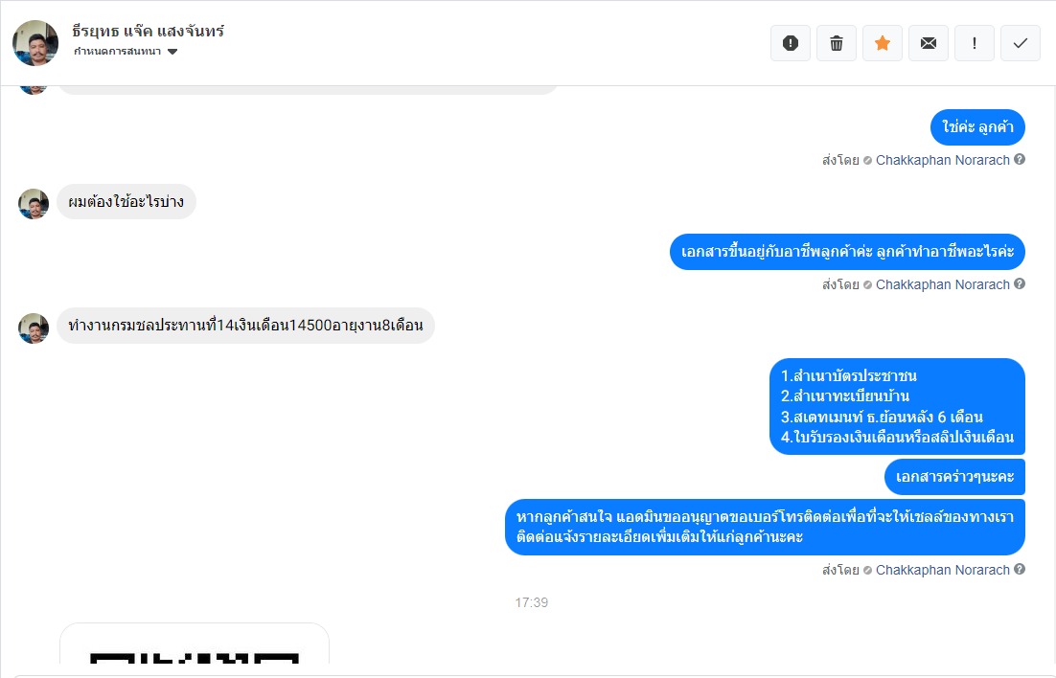Mark conversation unread with envelope icon

[928, 43]
